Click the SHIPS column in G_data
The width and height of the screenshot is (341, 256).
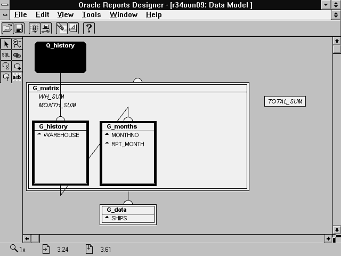click(x=119, y=218)
